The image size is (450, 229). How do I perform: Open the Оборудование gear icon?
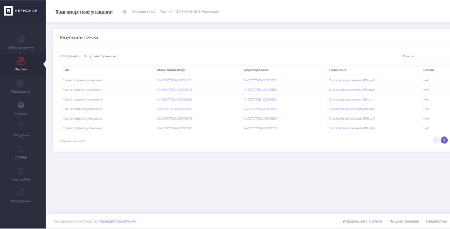pyautogui.click(x=21, y=39)
